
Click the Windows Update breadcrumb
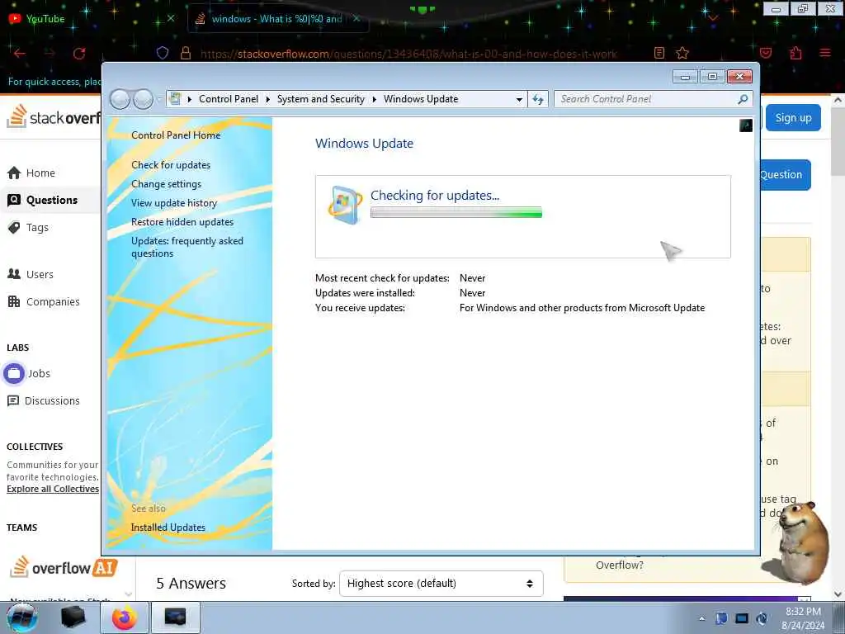(x=421, y=99)
